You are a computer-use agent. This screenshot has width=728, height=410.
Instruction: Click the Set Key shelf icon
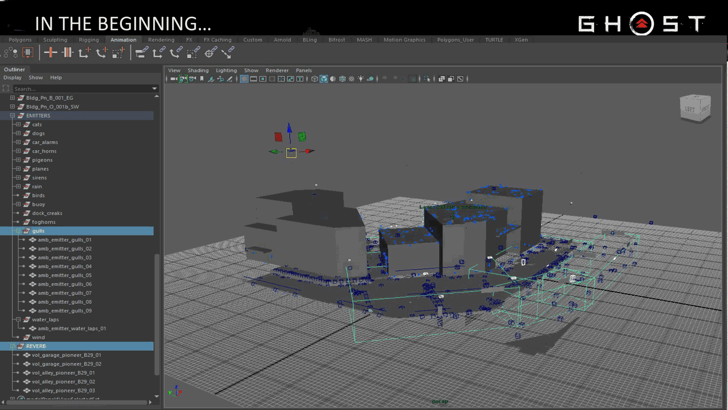coord(51,52)
